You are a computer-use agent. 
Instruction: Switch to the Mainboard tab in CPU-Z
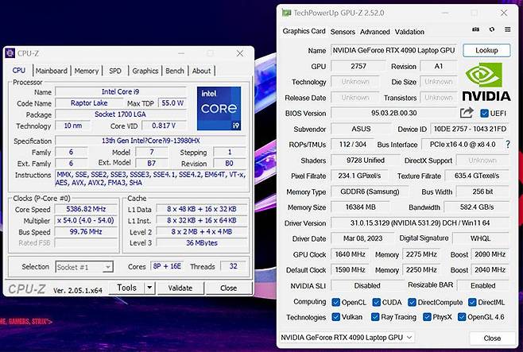pyautogui.click(x=52, y=71)
